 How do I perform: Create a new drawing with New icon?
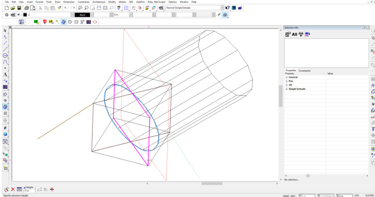[7, 8]
